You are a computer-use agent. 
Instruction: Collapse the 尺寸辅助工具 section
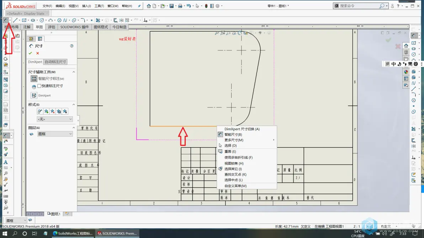coord(74,72)
